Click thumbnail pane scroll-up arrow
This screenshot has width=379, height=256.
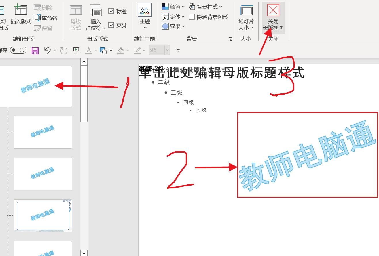(84, 62)
